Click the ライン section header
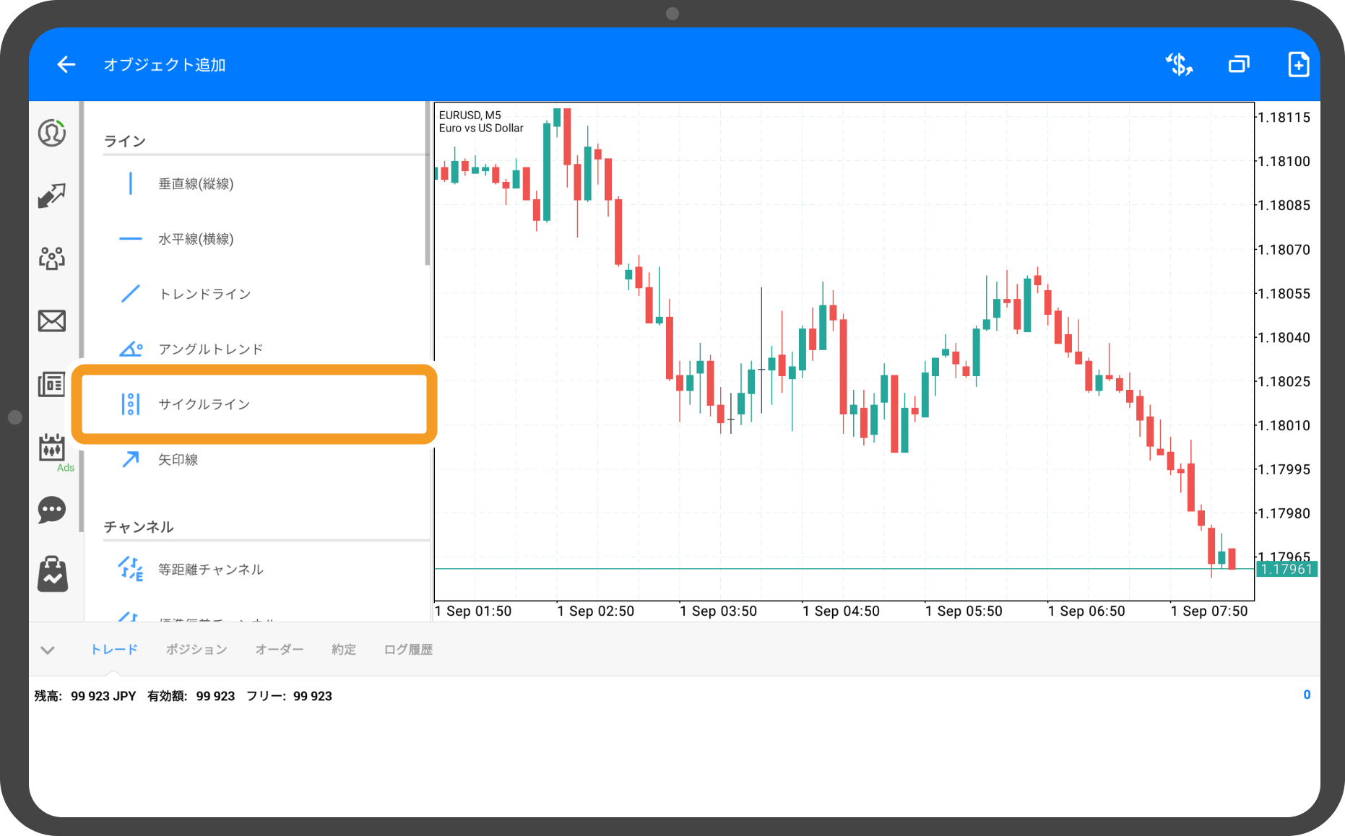The image size is (1345, 836). [x=125, y=141]
